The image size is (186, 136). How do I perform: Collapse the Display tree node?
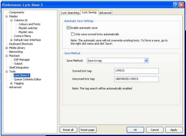(7, 16)
